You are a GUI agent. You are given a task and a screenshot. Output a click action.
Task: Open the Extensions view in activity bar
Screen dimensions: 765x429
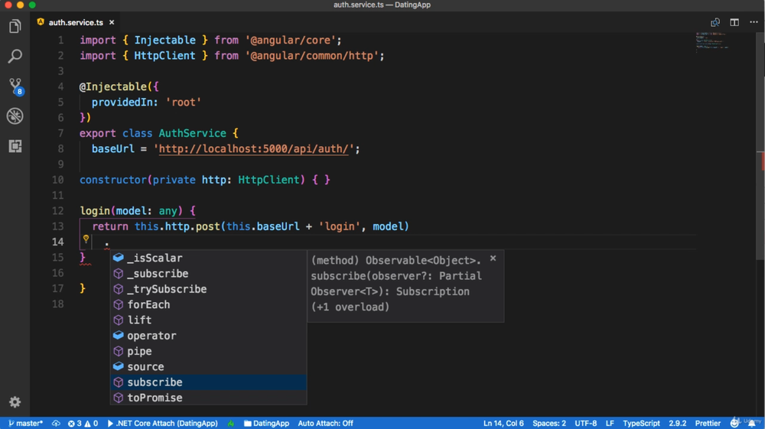15,146
